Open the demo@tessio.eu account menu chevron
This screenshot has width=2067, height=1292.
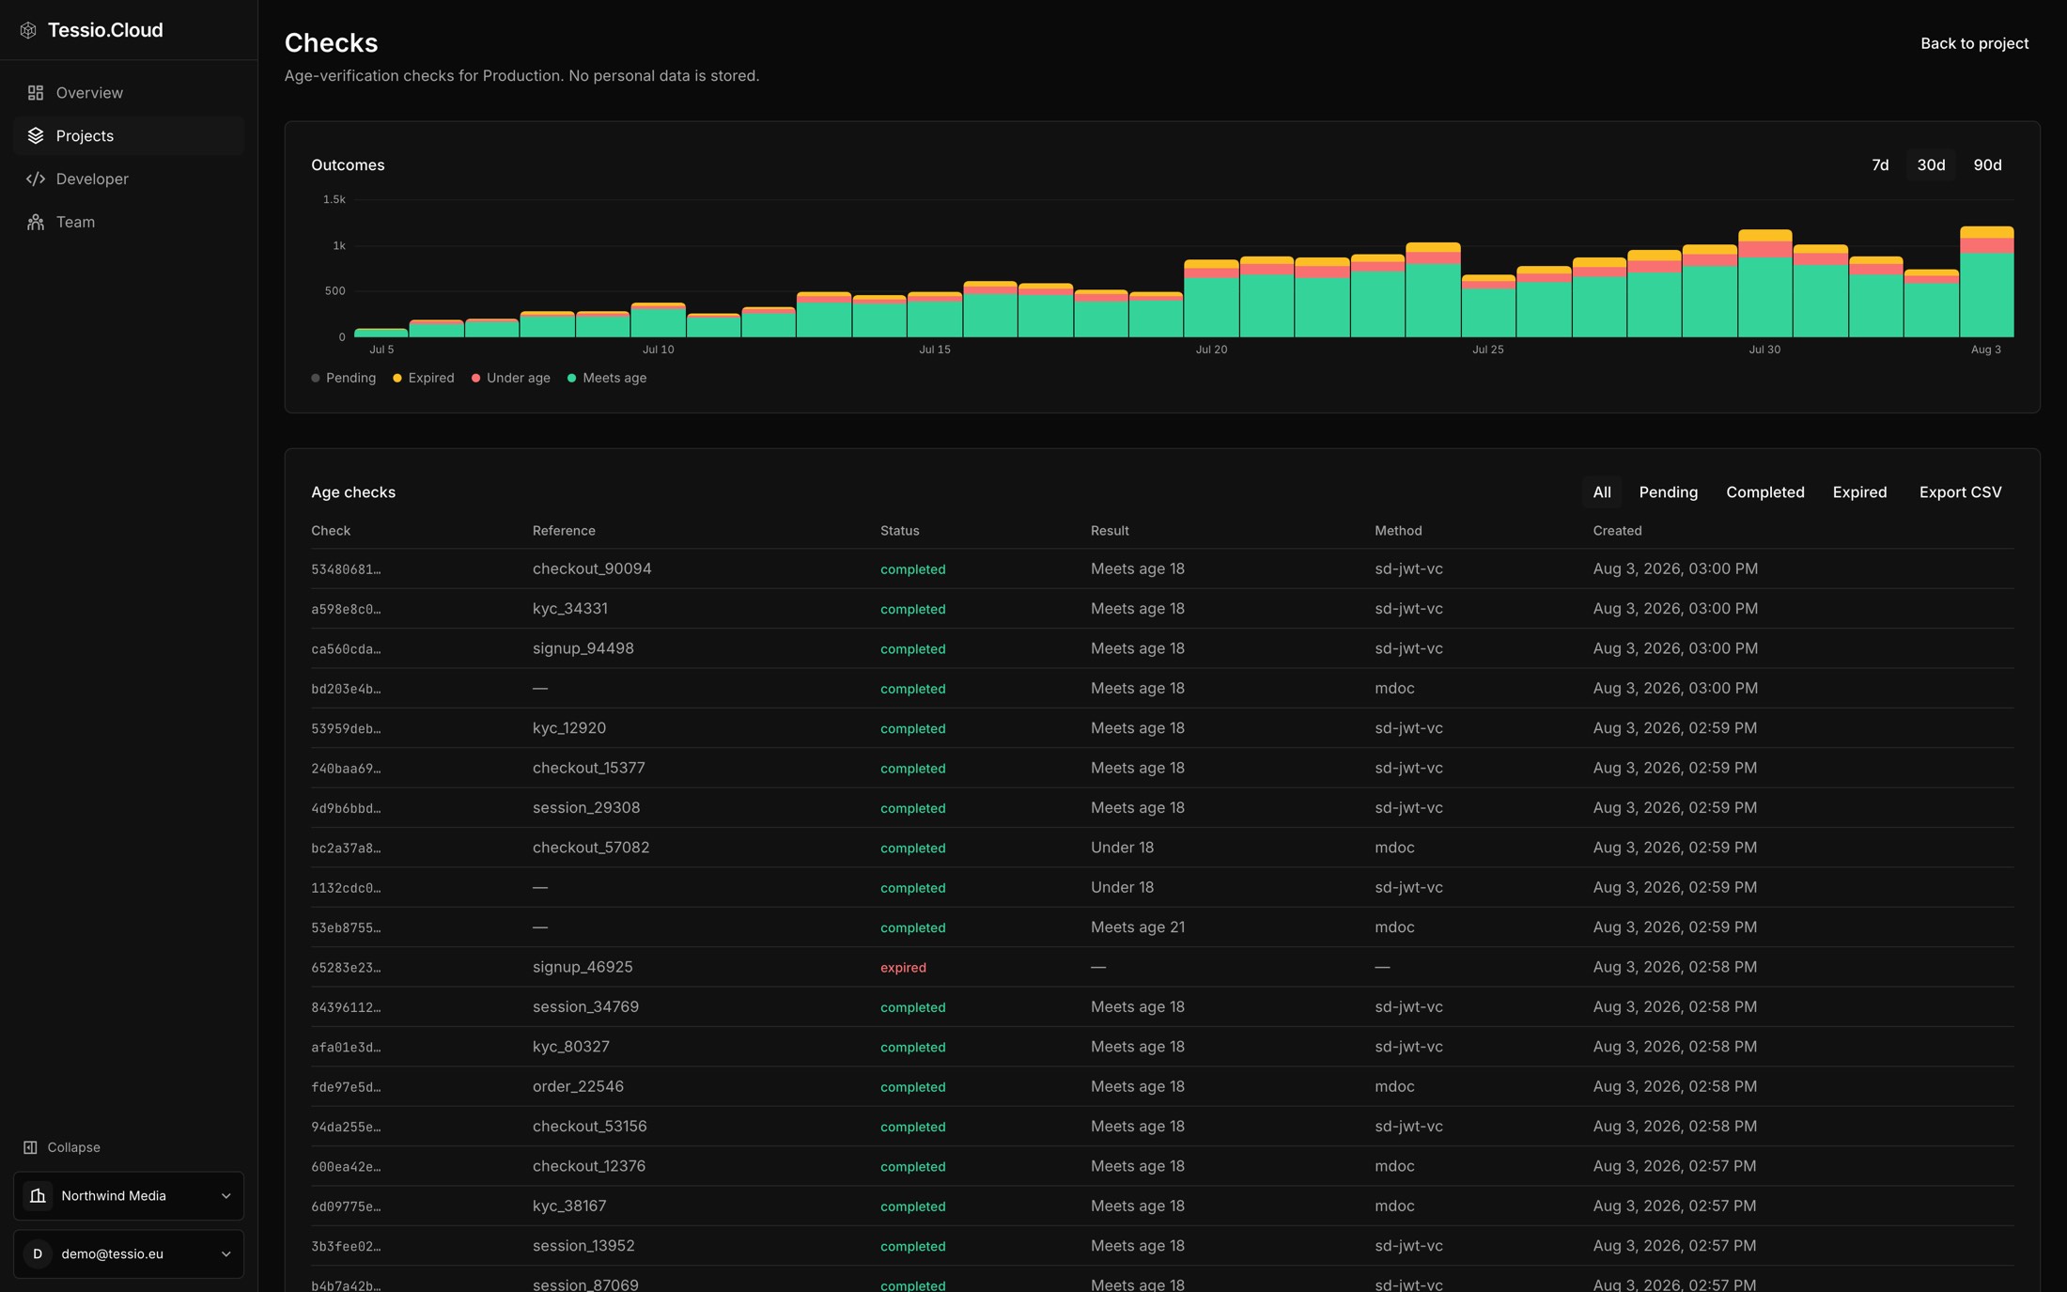coord(225,1254)
